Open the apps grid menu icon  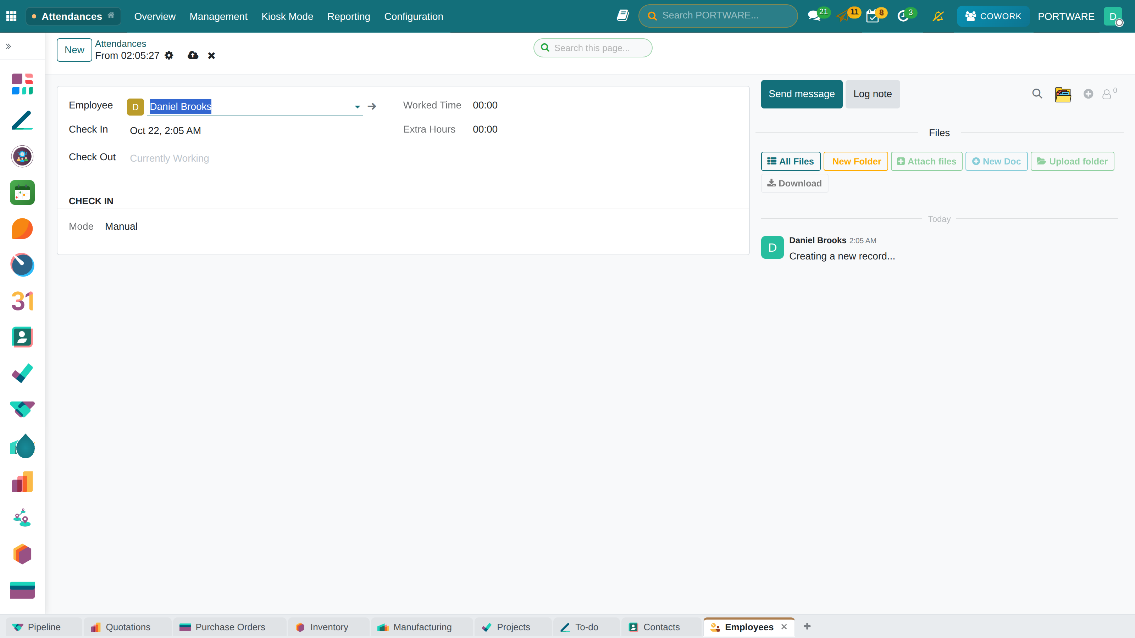click(x=11, y=16)
